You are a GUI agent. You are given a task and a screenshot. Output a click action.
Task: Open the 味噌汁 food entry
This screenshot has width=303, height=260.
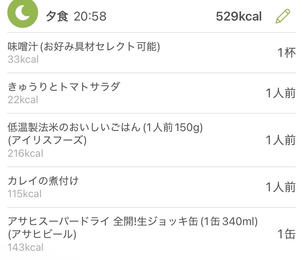click(x=84, y=47)
